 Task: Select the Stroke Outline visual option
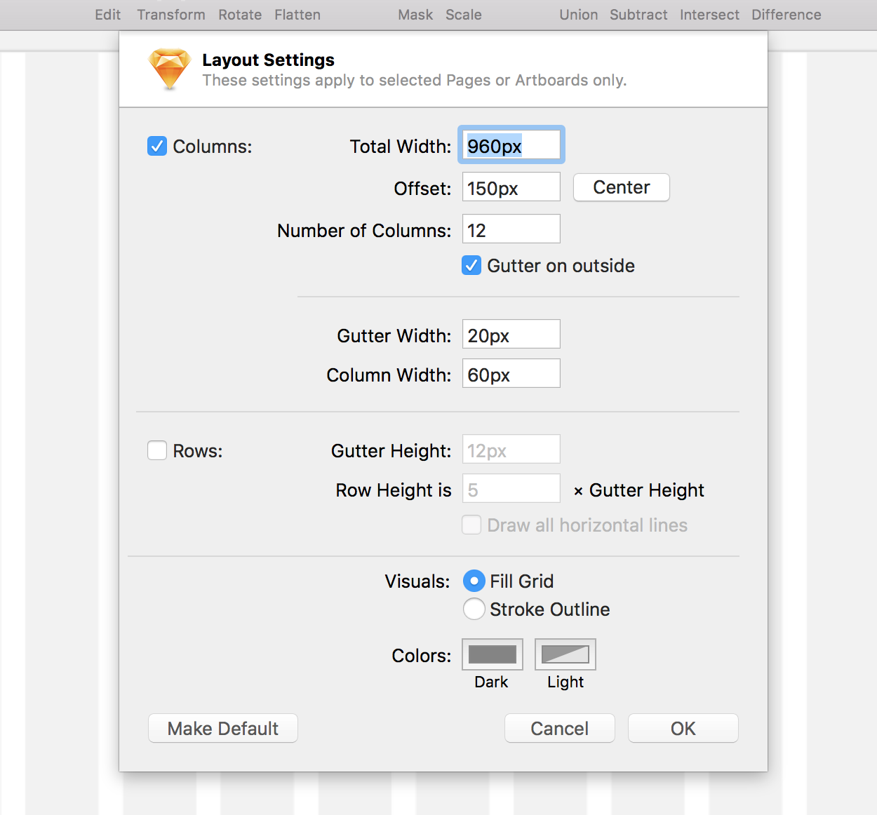coord(474,609)
